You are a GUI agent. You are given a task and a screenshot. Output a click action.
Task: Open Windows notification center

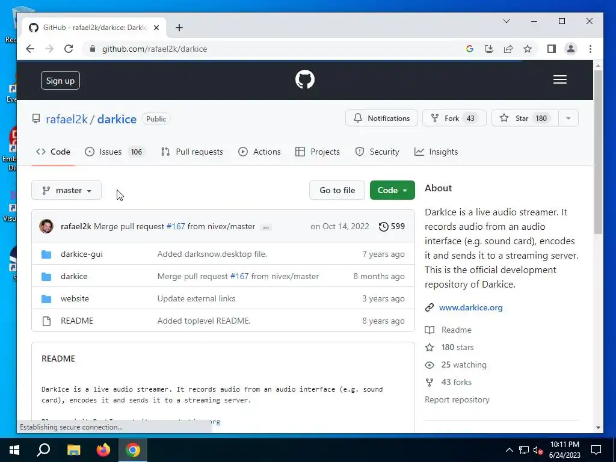596,450
